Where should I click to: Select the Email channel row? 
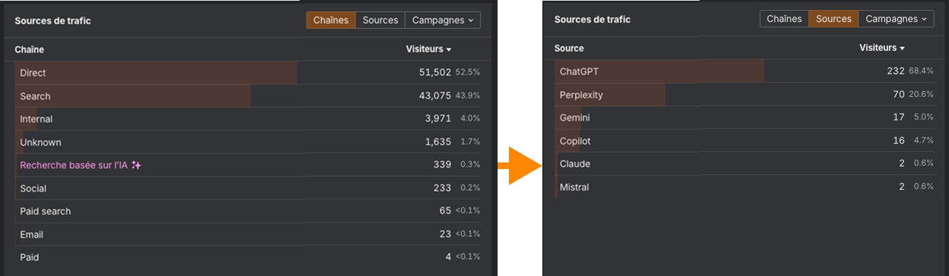click(x=247, y=235)
